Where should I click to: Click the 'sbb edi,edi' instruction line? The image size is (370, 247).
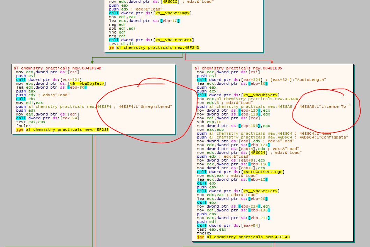tap(122, 28)
